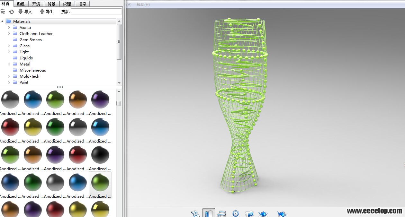Open the Animation stopwatch icon

[236, 213]
